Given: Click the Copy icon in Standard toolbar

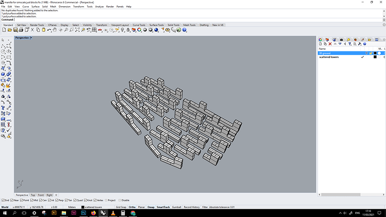Looking at the screenshot, I should pyautogui.click(x=38, y=30).
